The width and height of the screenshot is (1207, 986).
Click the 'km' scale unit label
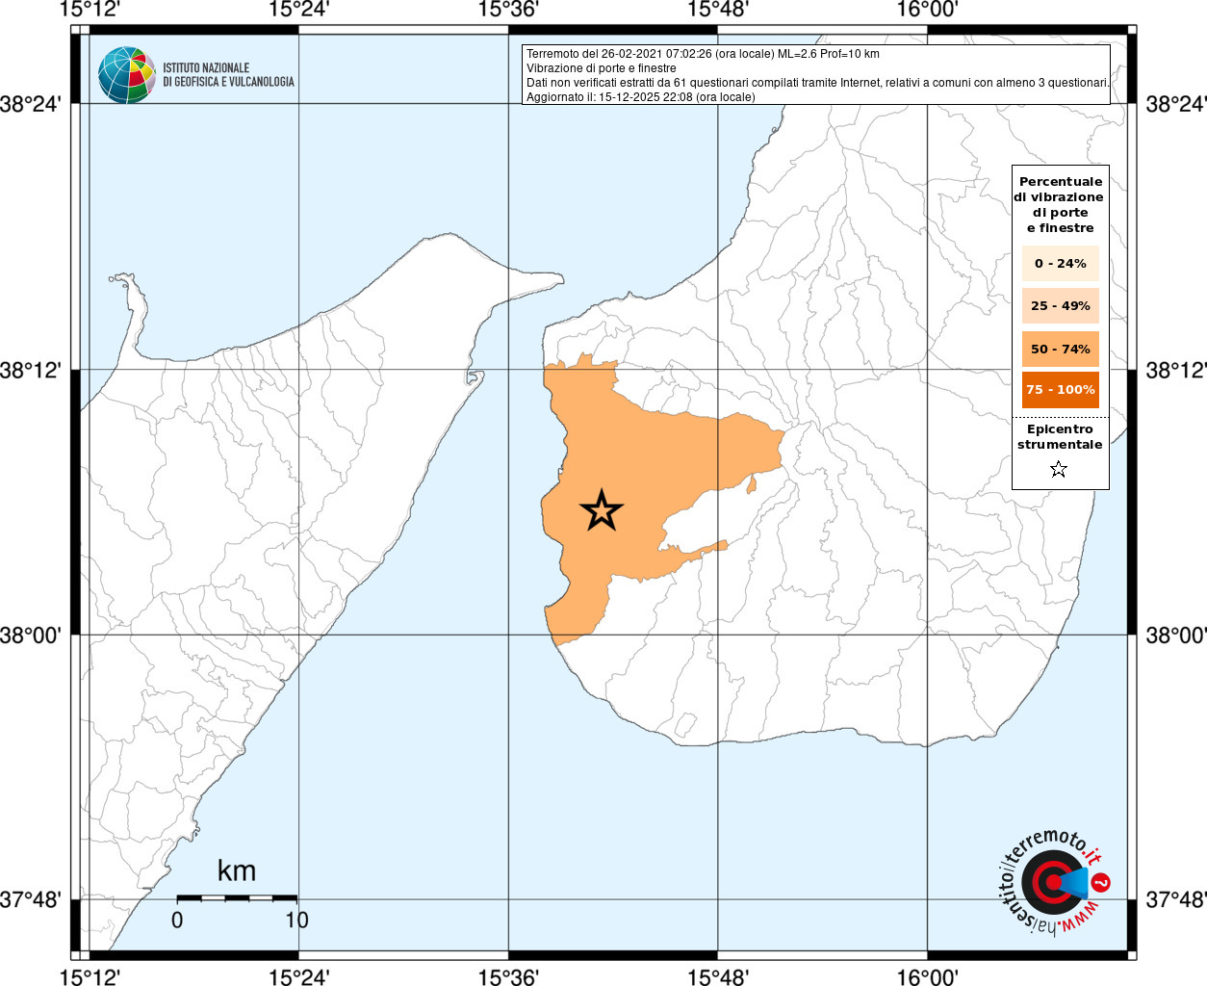click(x=237, y=870)
